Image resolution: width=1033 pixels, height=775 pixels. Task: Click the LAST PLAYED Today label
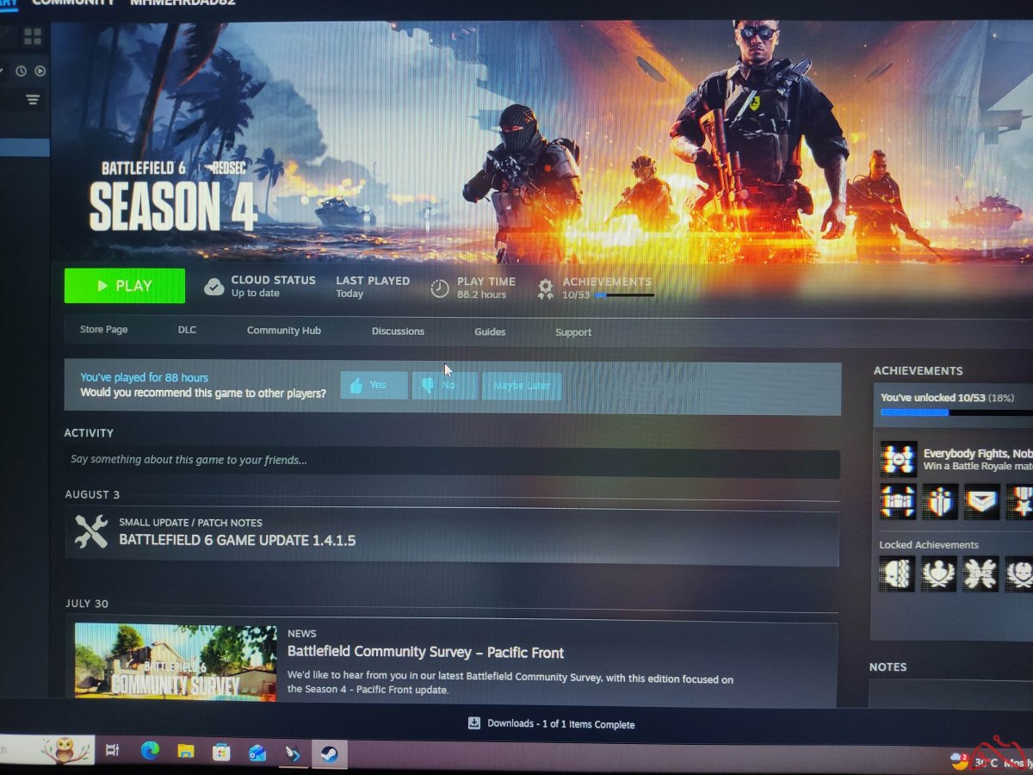(373, 287)
